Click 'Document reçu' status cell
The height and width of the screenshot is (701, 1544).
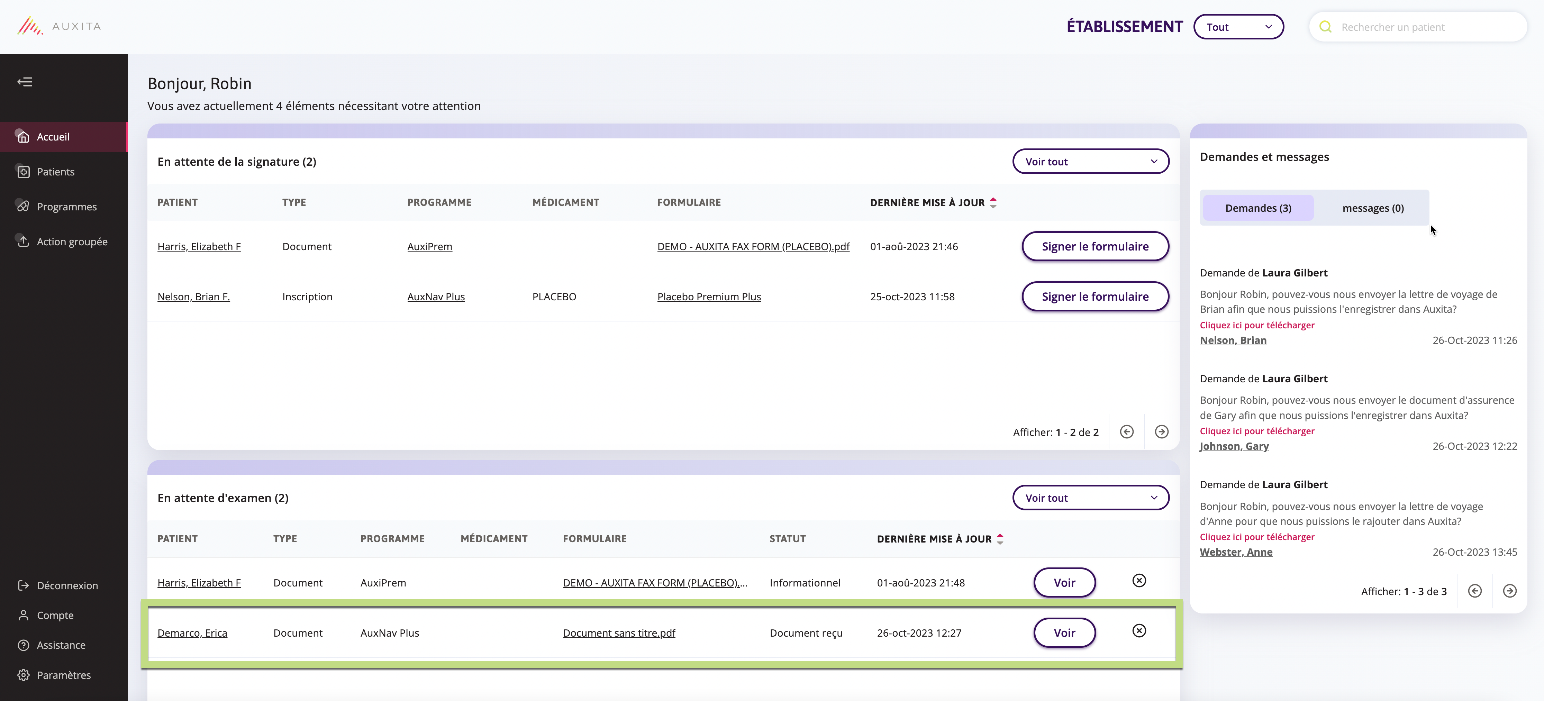[x=806, y=633]
